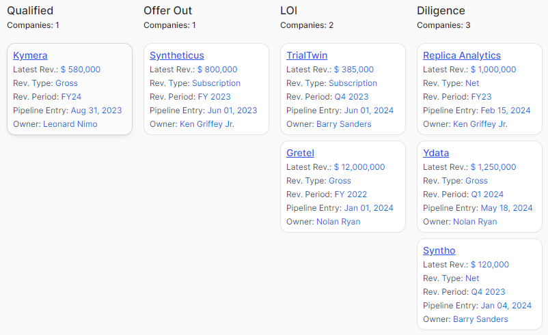Click Rev. Period FY 2023

point(215,97)
